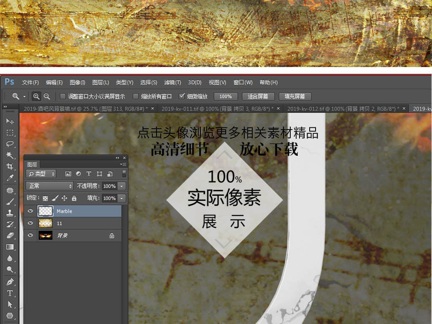This screenshot has height=324, width=432.
Task: Select the Path Selection tool
Action: (10, 305)
